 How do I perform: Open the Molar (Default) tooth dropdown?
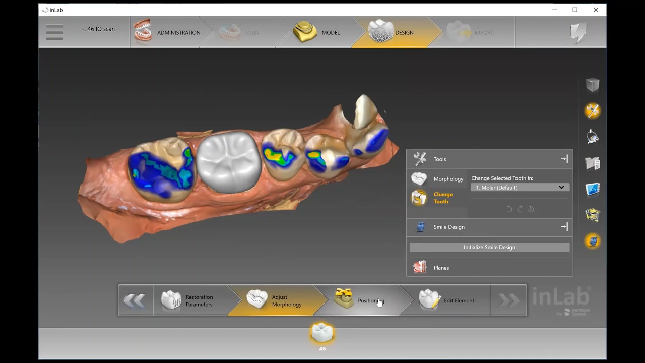pos(520,187)
